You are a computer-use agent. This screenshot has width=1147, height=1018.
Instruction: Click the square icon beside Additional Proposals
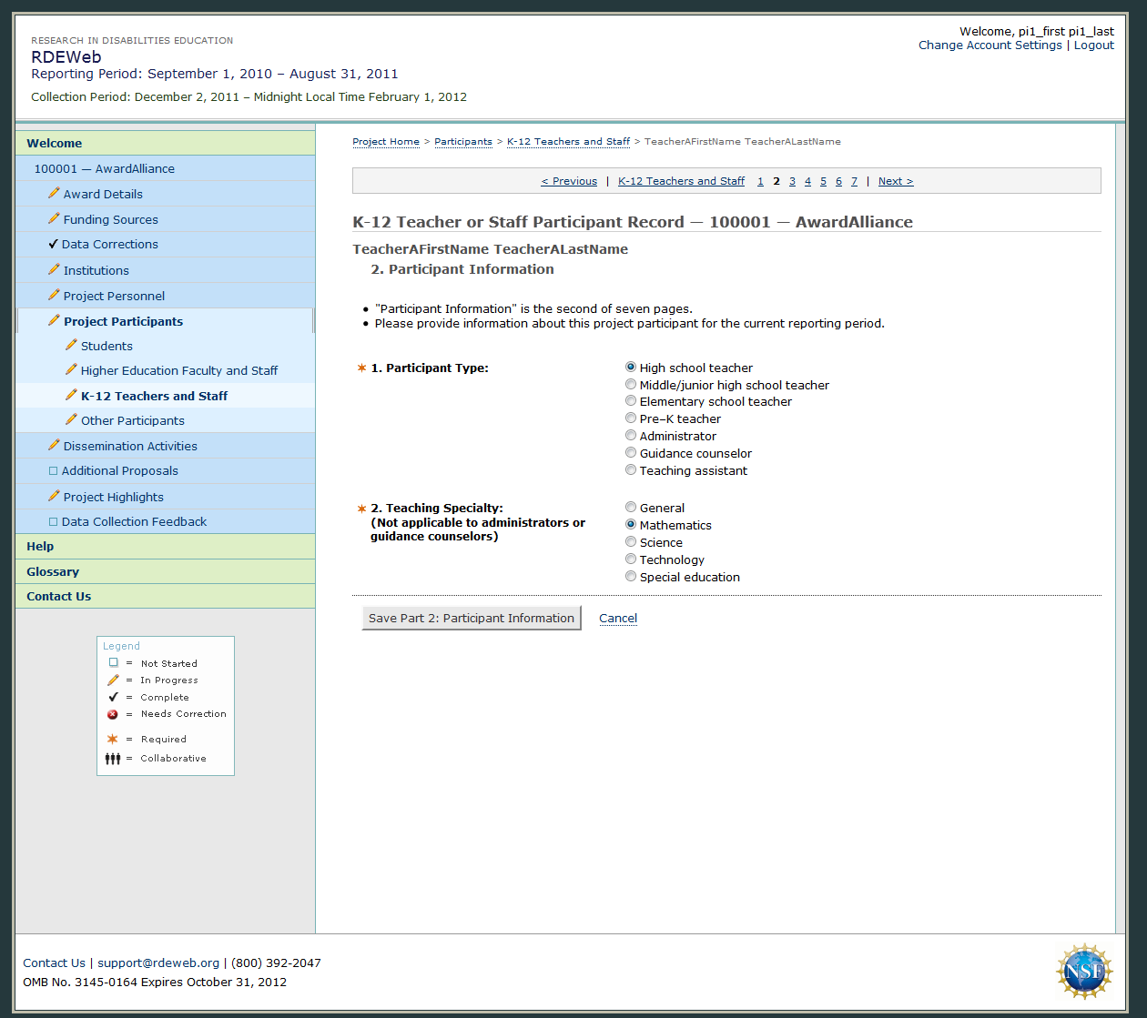53,470
